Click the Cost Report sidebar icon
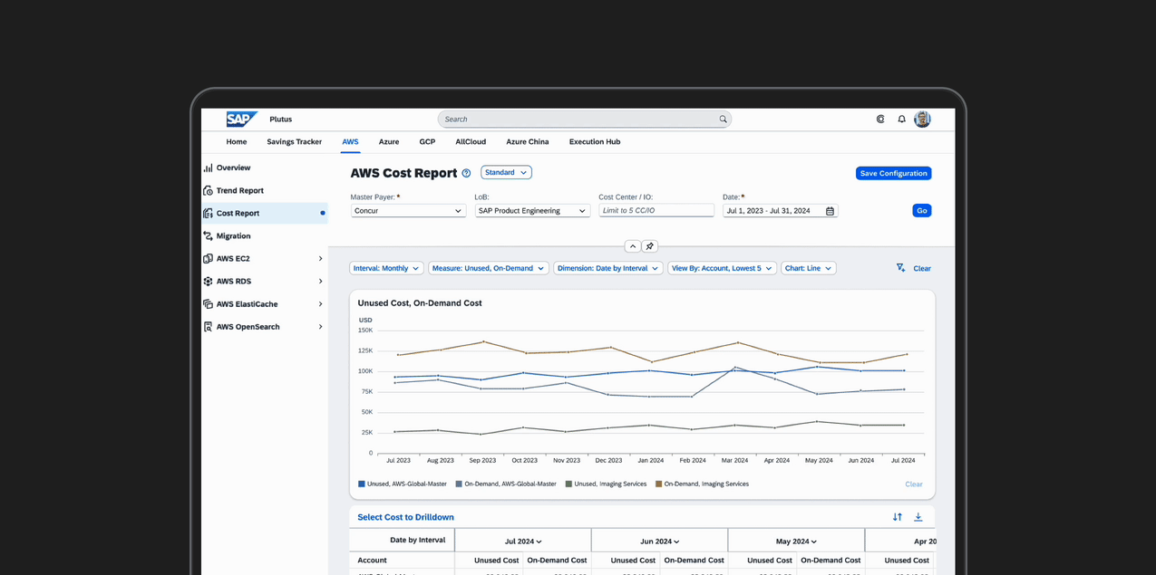 coord(208,213)
